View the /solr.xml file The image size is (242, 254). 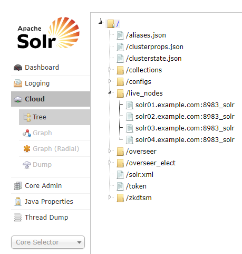point(140,175)
